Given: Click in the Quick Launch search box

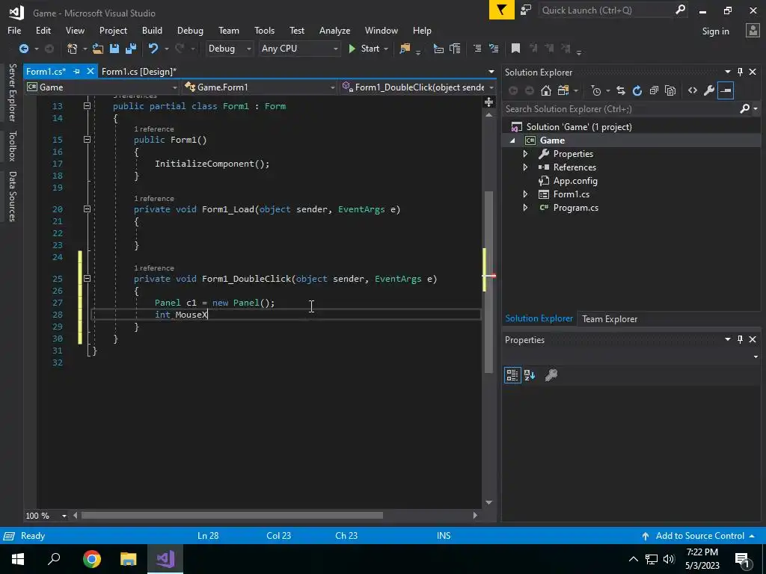Looking at the screenshot, I should point(607,10).
